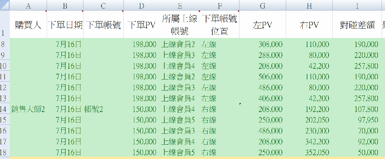Screen dimensions: 385x159
Task: Click 上線會員2 in row 8
Action: pyautogui.click(x=178, y=44)
